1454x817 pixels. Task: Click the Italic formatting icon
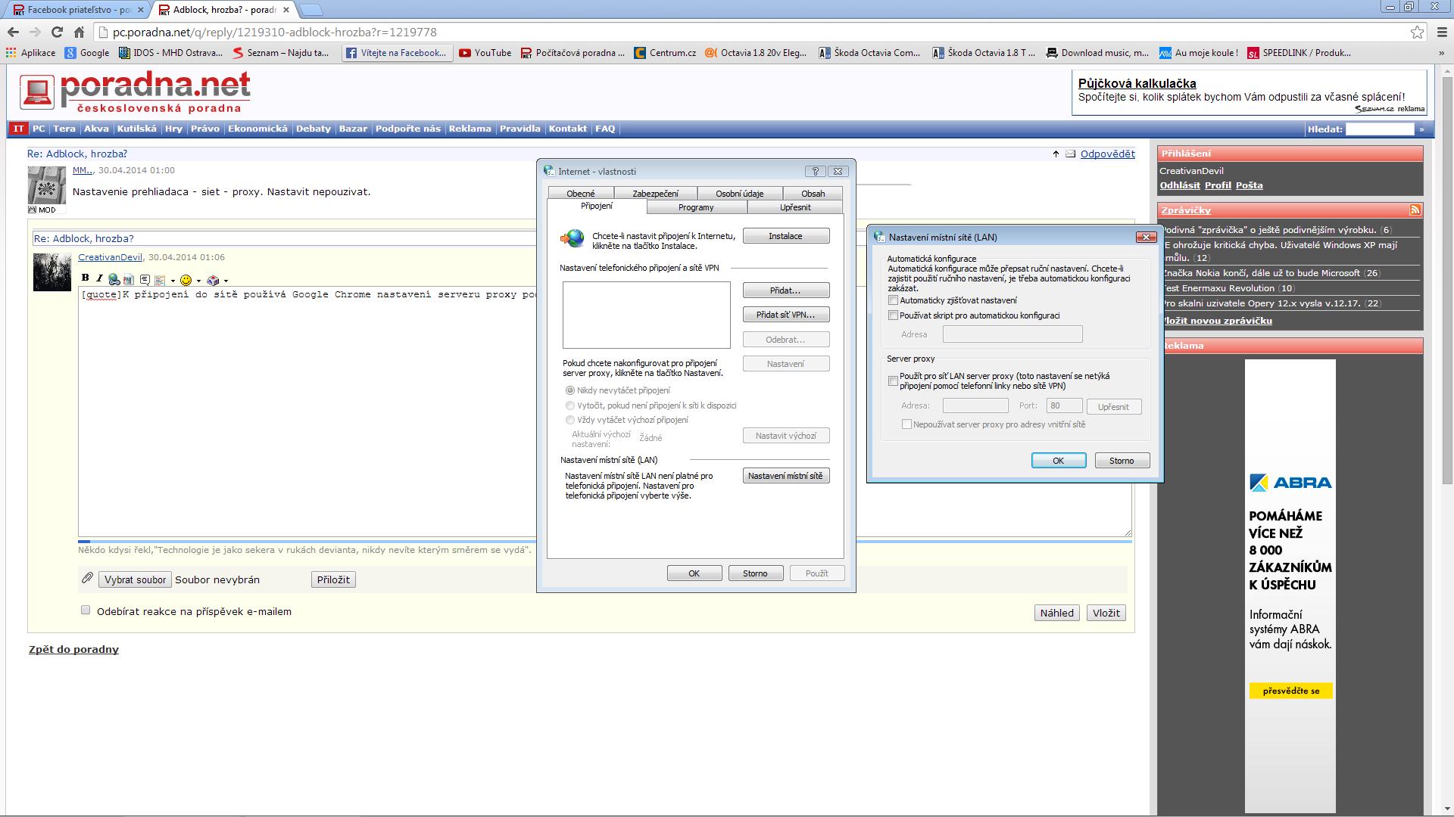tap(99, 278)
